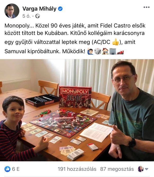The width and height of the screenshot is (154, 177).
Task: Click the post text starting with Monopoly
Action: (75, 38)
